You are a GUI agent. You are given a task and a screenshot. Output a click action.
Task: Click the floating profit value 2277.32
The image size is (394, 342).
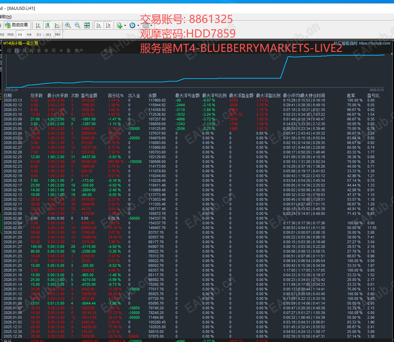tap(236, 114)
